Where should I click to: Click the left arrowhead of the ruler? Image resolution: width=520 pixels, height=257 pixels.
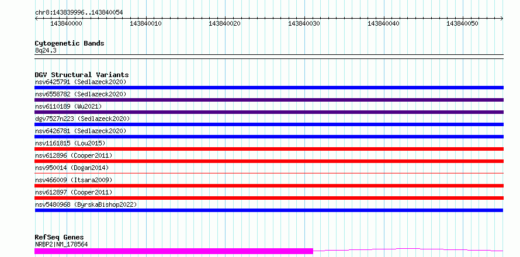pyautogui.click(x=36, y=19)
